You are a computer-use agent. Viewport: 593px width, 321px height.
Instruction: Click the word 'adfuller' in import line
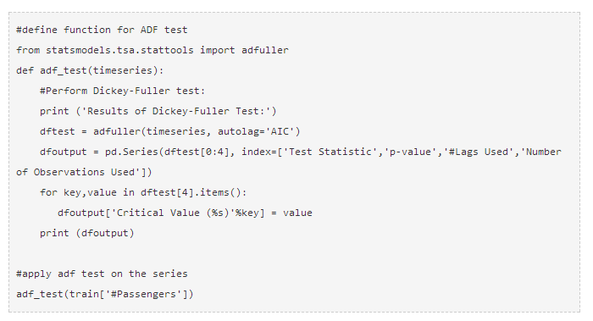click(x=264, y=50)
